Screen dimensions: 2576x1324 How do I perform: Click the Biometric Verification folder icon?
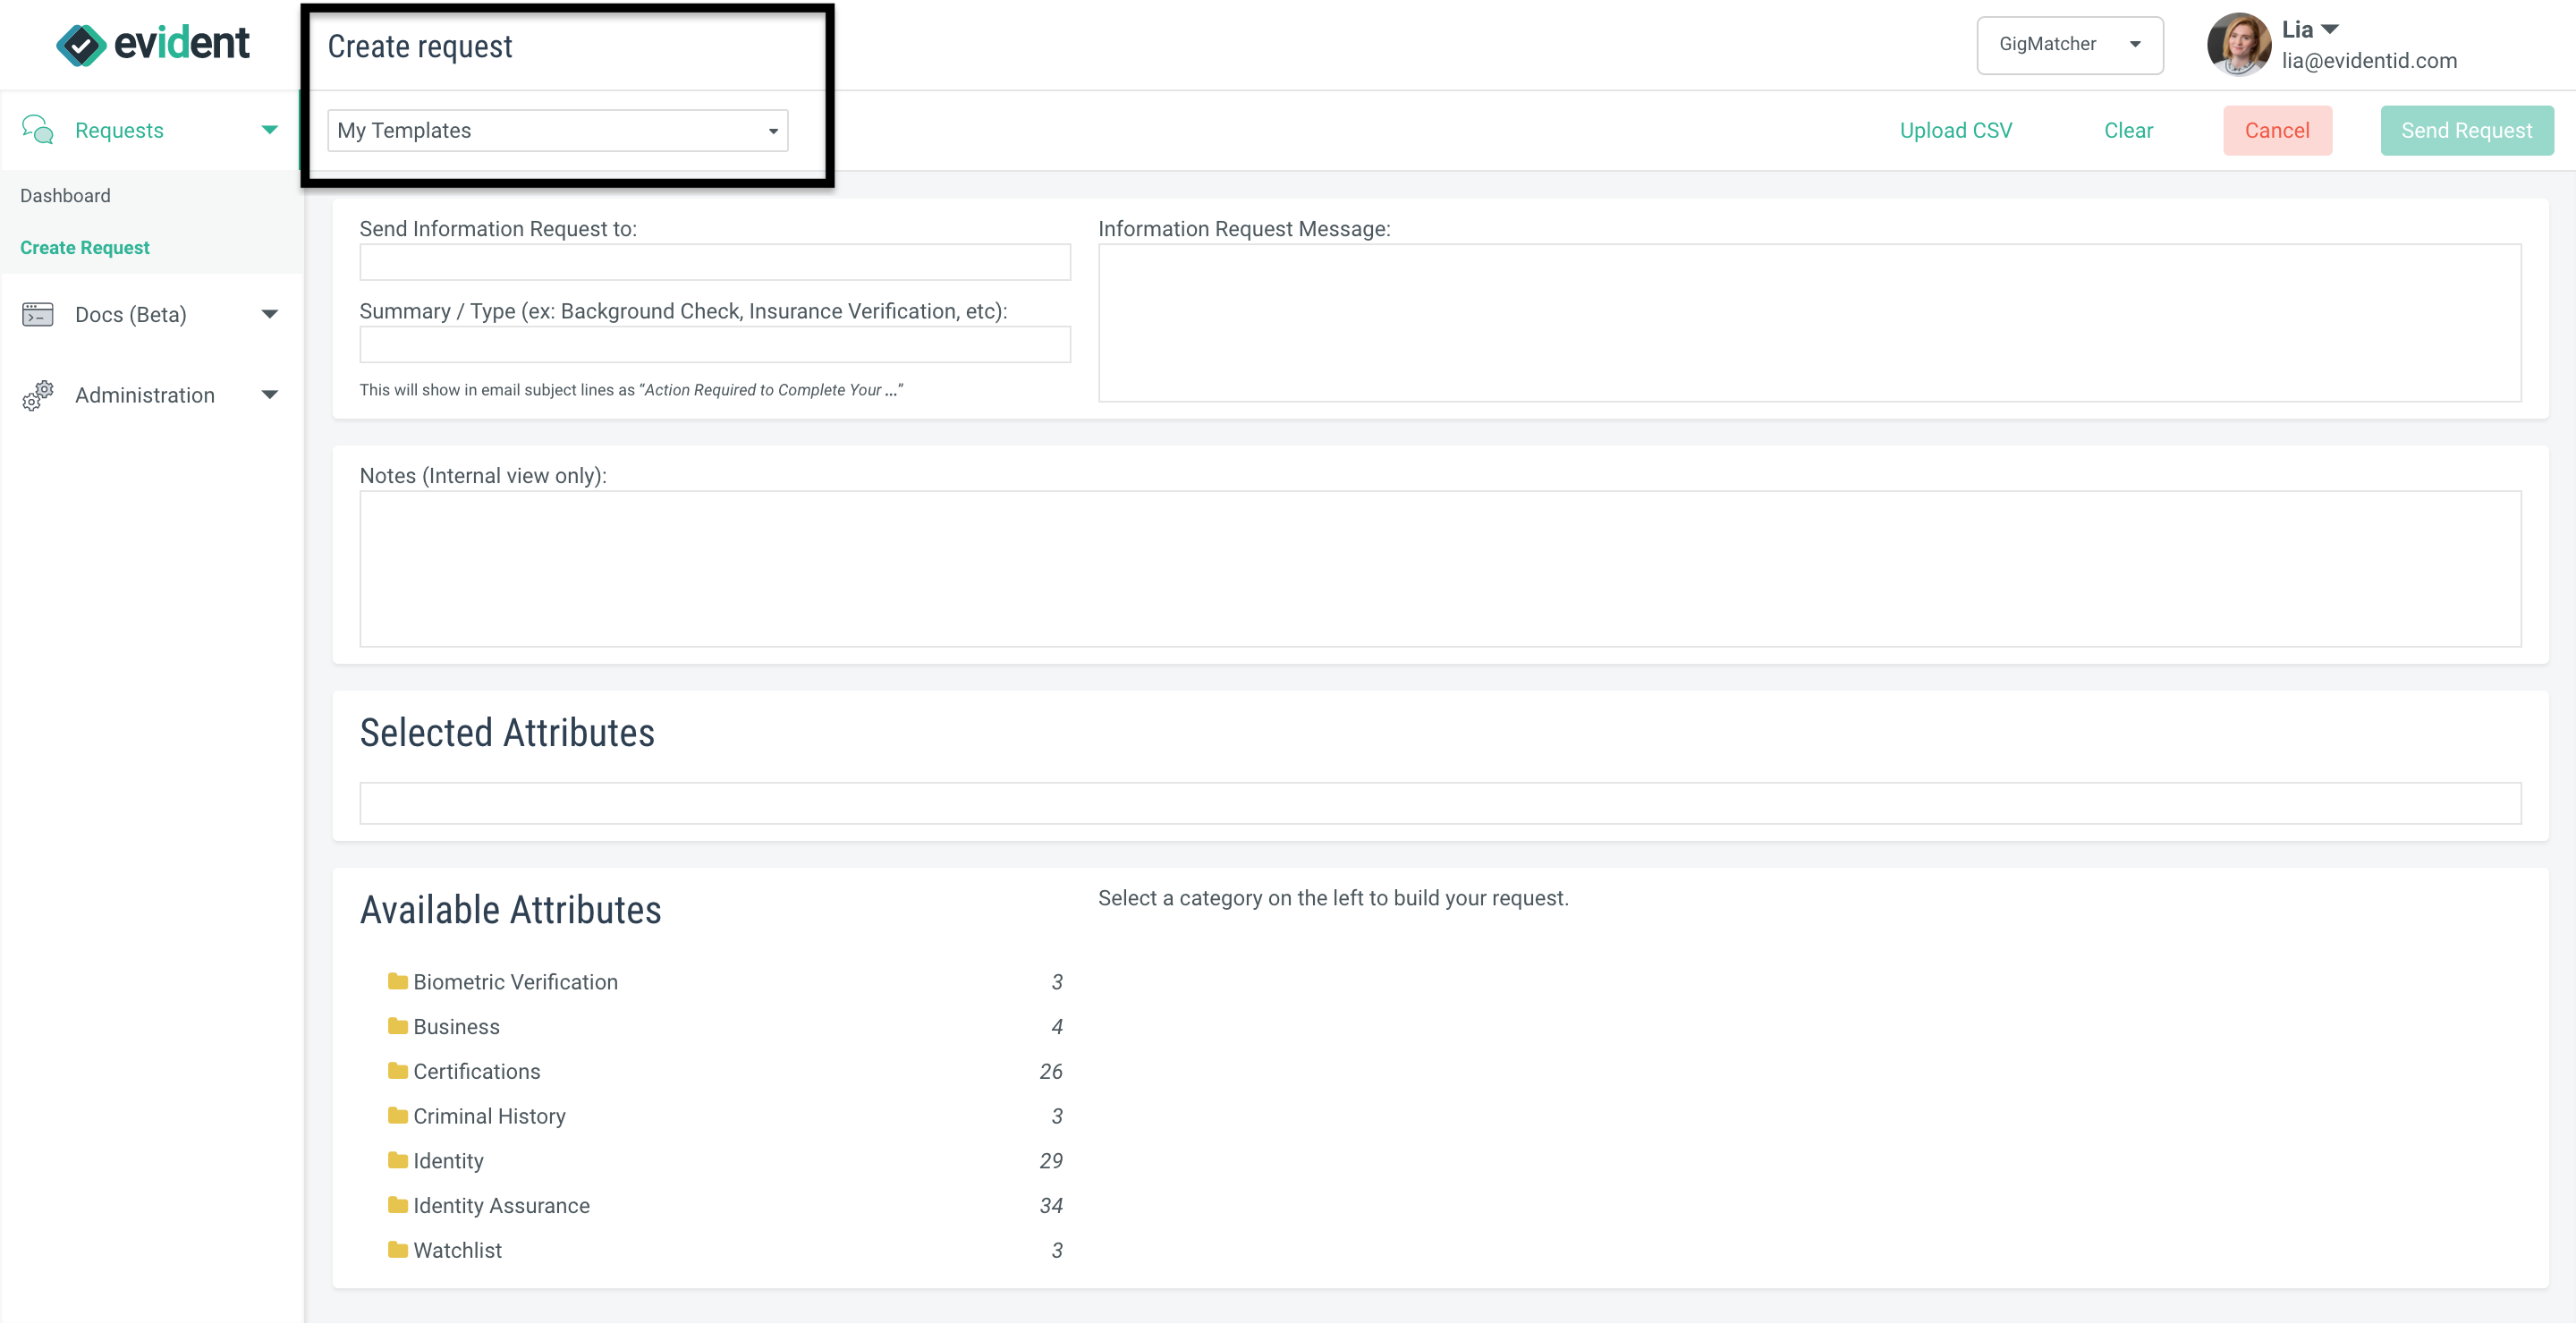396,982
